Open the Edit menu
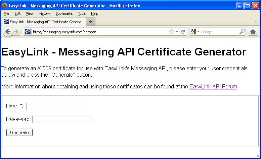Image resolution: width=261 pixels, height=159 pixels. pyautogui.click(x=17, y=13)
